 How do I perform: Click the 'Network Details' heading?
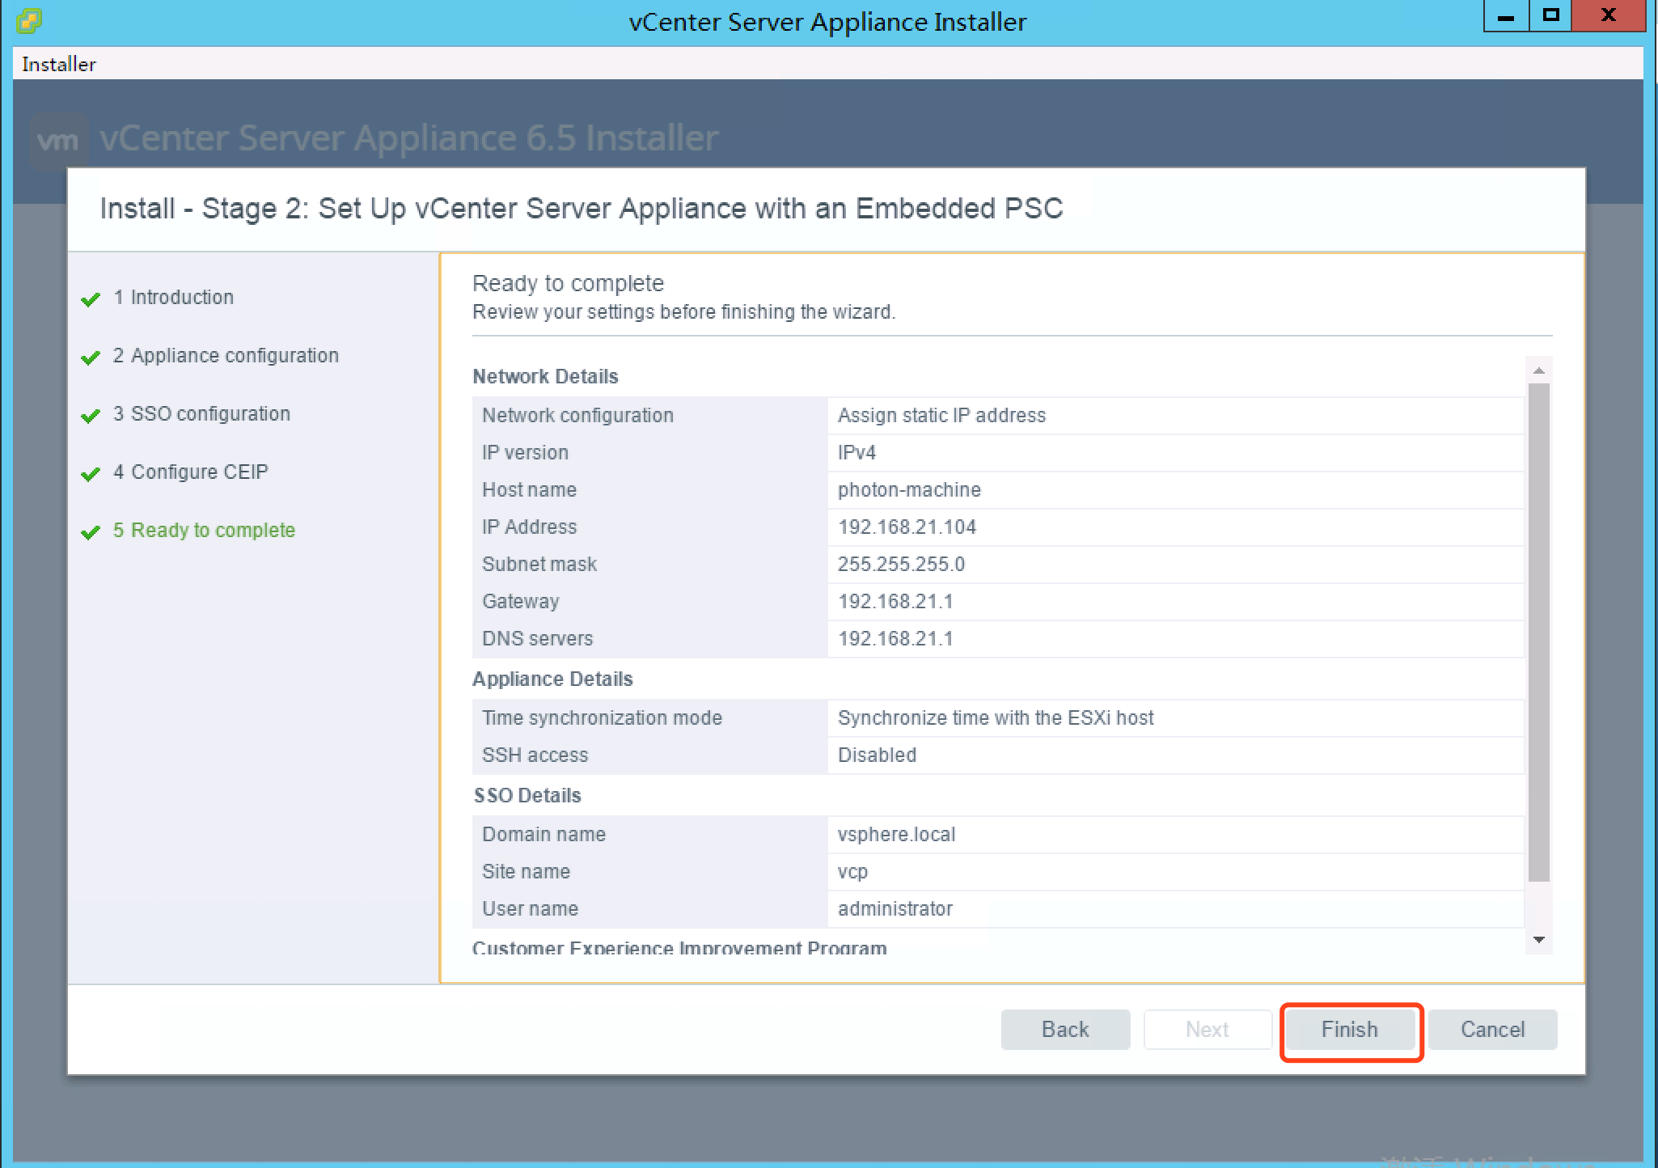(x=545, y=376)
